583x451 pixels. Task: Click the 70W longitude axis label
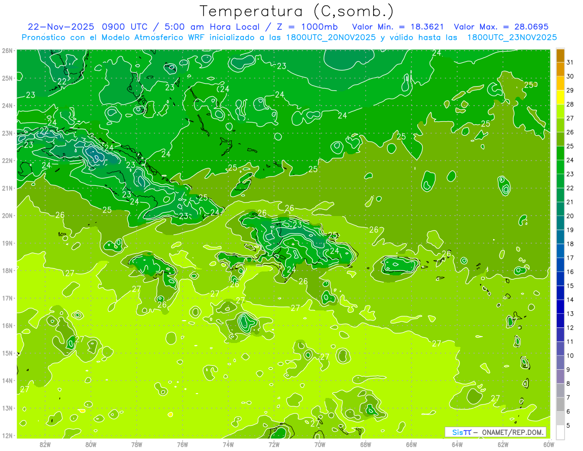[320, 444]
